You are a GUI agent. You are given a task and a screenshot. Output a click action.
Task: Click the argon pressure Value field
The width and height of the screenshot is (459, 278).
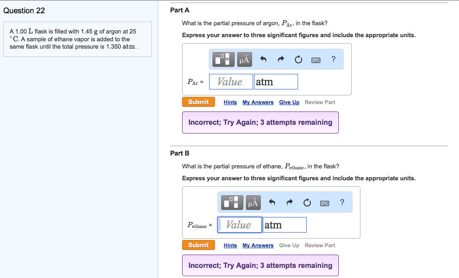click(x=231, y=82)
